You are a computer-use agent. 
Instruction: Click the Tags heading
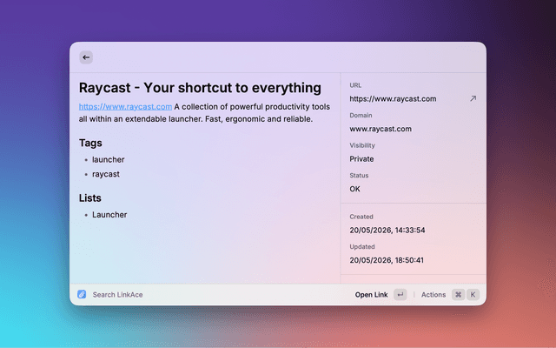(x=90, y=143)
